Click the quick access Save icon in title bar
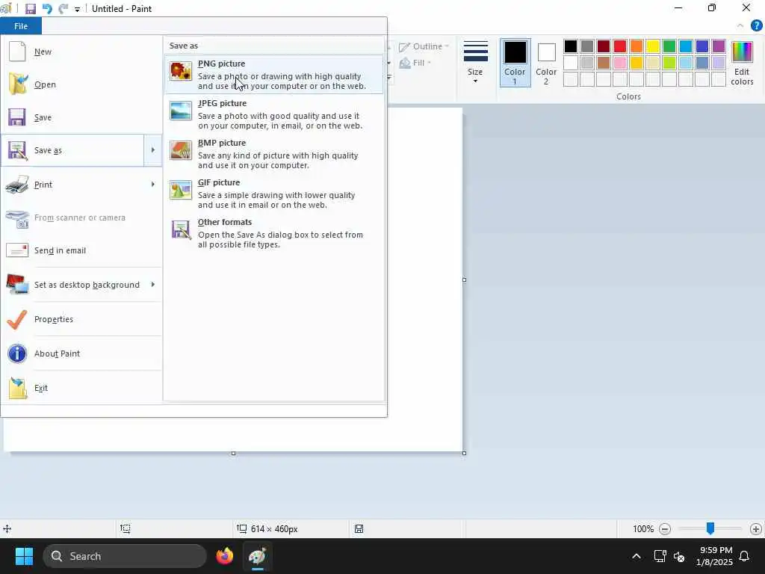 [30, 9]
